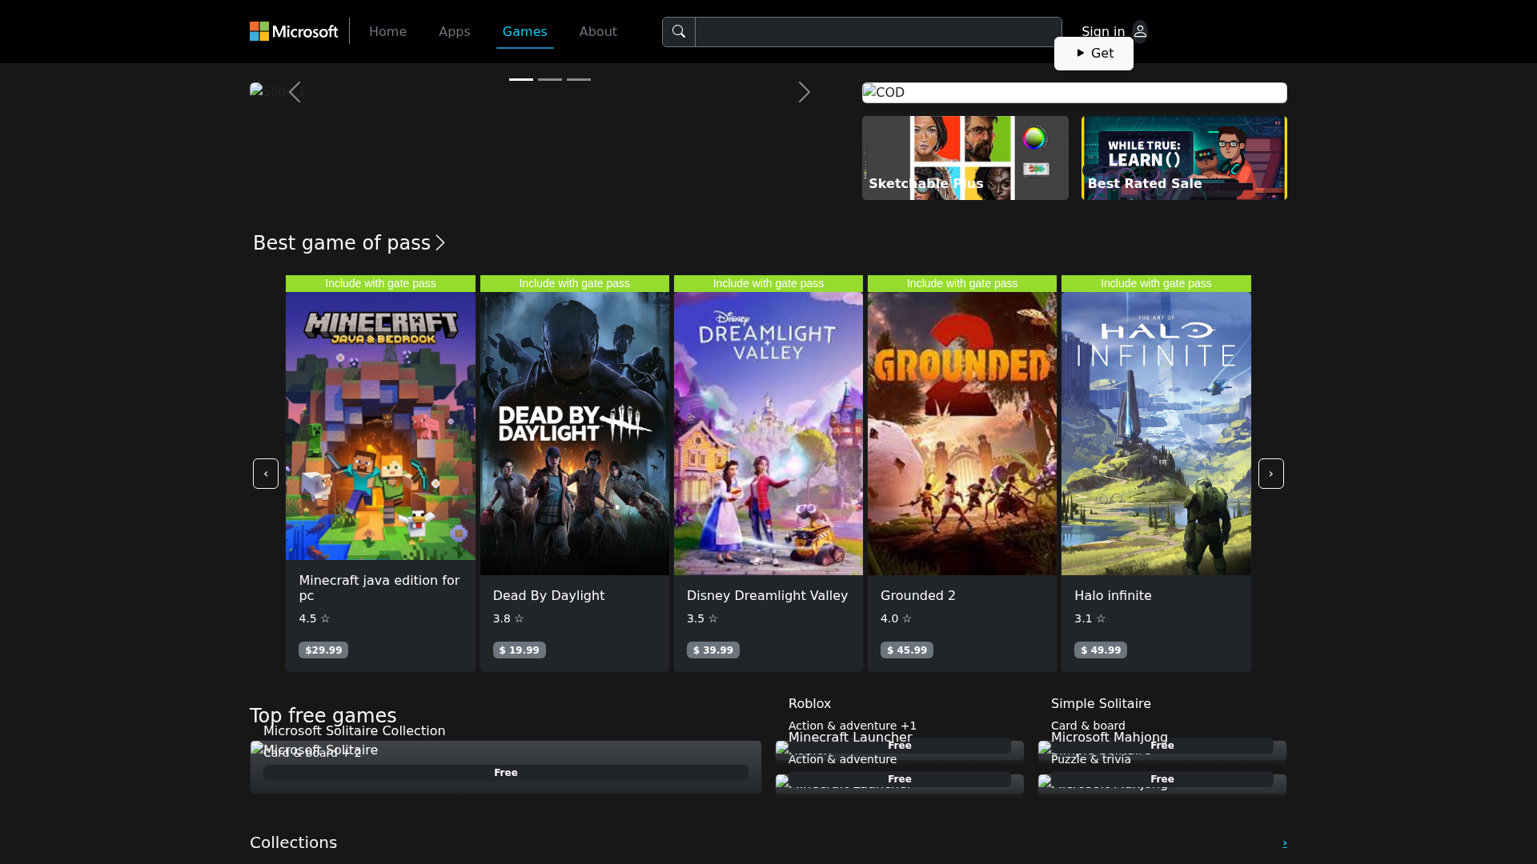Image resolution: width=1537 pixels, height=864 pixels.
Task: Click the Simple Solitaire game title
Action: tap(1101, 704)
